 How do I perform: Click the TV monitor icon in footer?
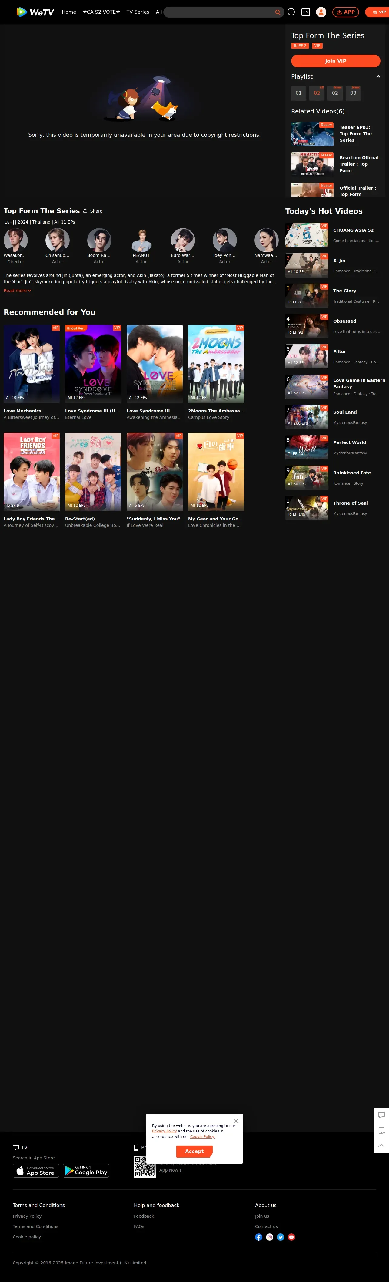(15, 1147)
